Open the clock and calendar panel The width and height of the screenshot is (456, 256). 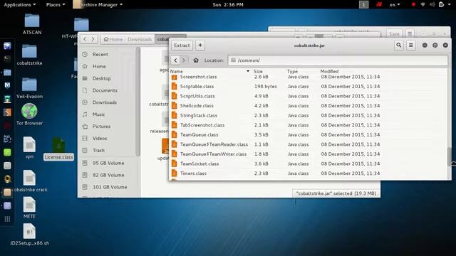pyautogui.click(x=228, y=5)
